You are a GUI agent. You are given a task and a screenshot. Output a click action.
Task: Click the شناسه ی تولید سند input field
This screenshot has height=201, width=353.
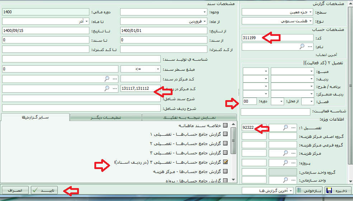[x=81, y=59]
